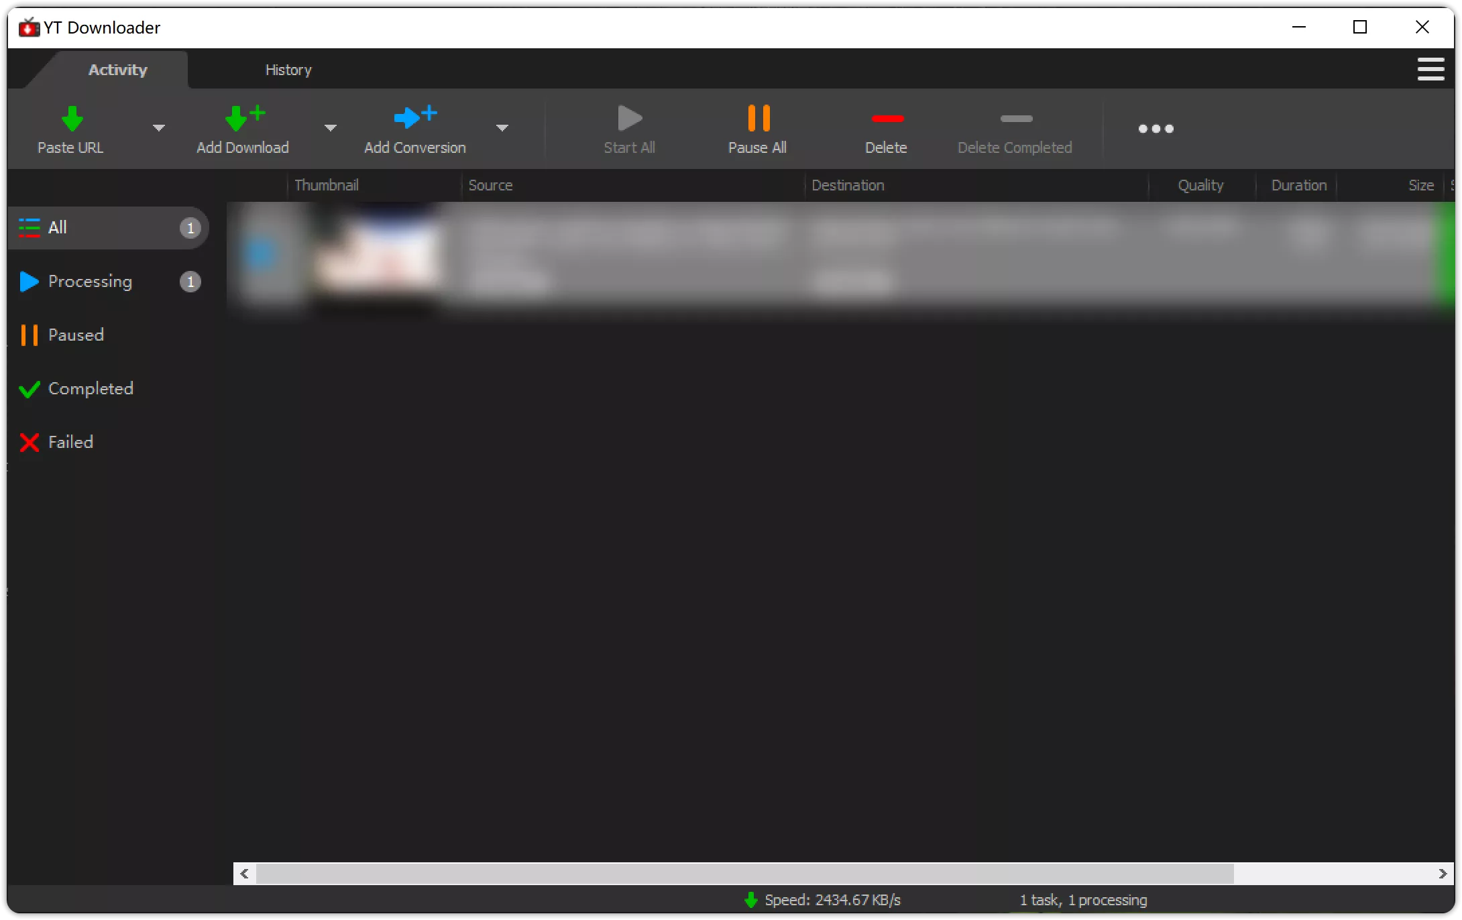Open Add Conversion

[x=414, y=129]
